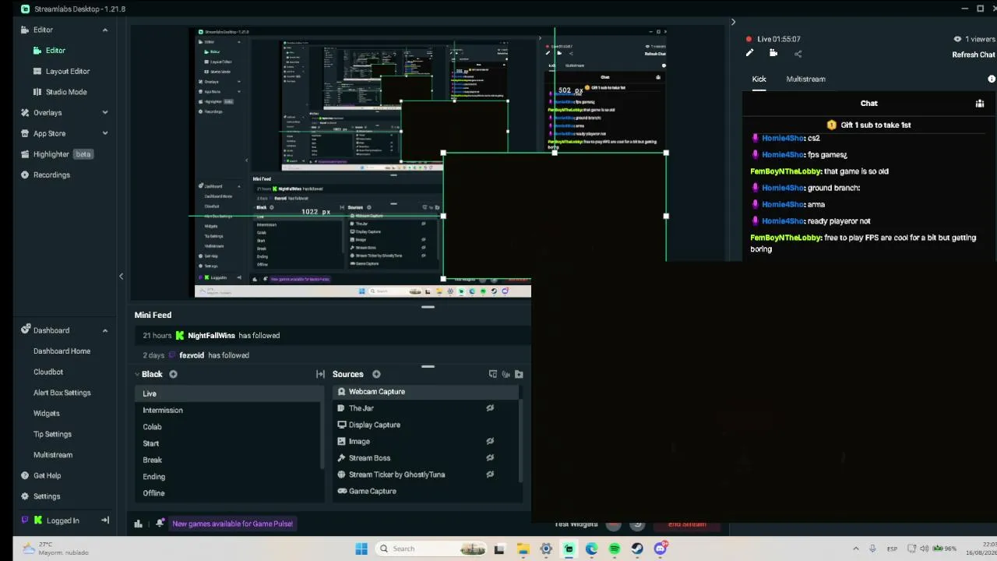Click the source layout icon in Sources header
Screen dimensions: 997x561
pos(492,374)
